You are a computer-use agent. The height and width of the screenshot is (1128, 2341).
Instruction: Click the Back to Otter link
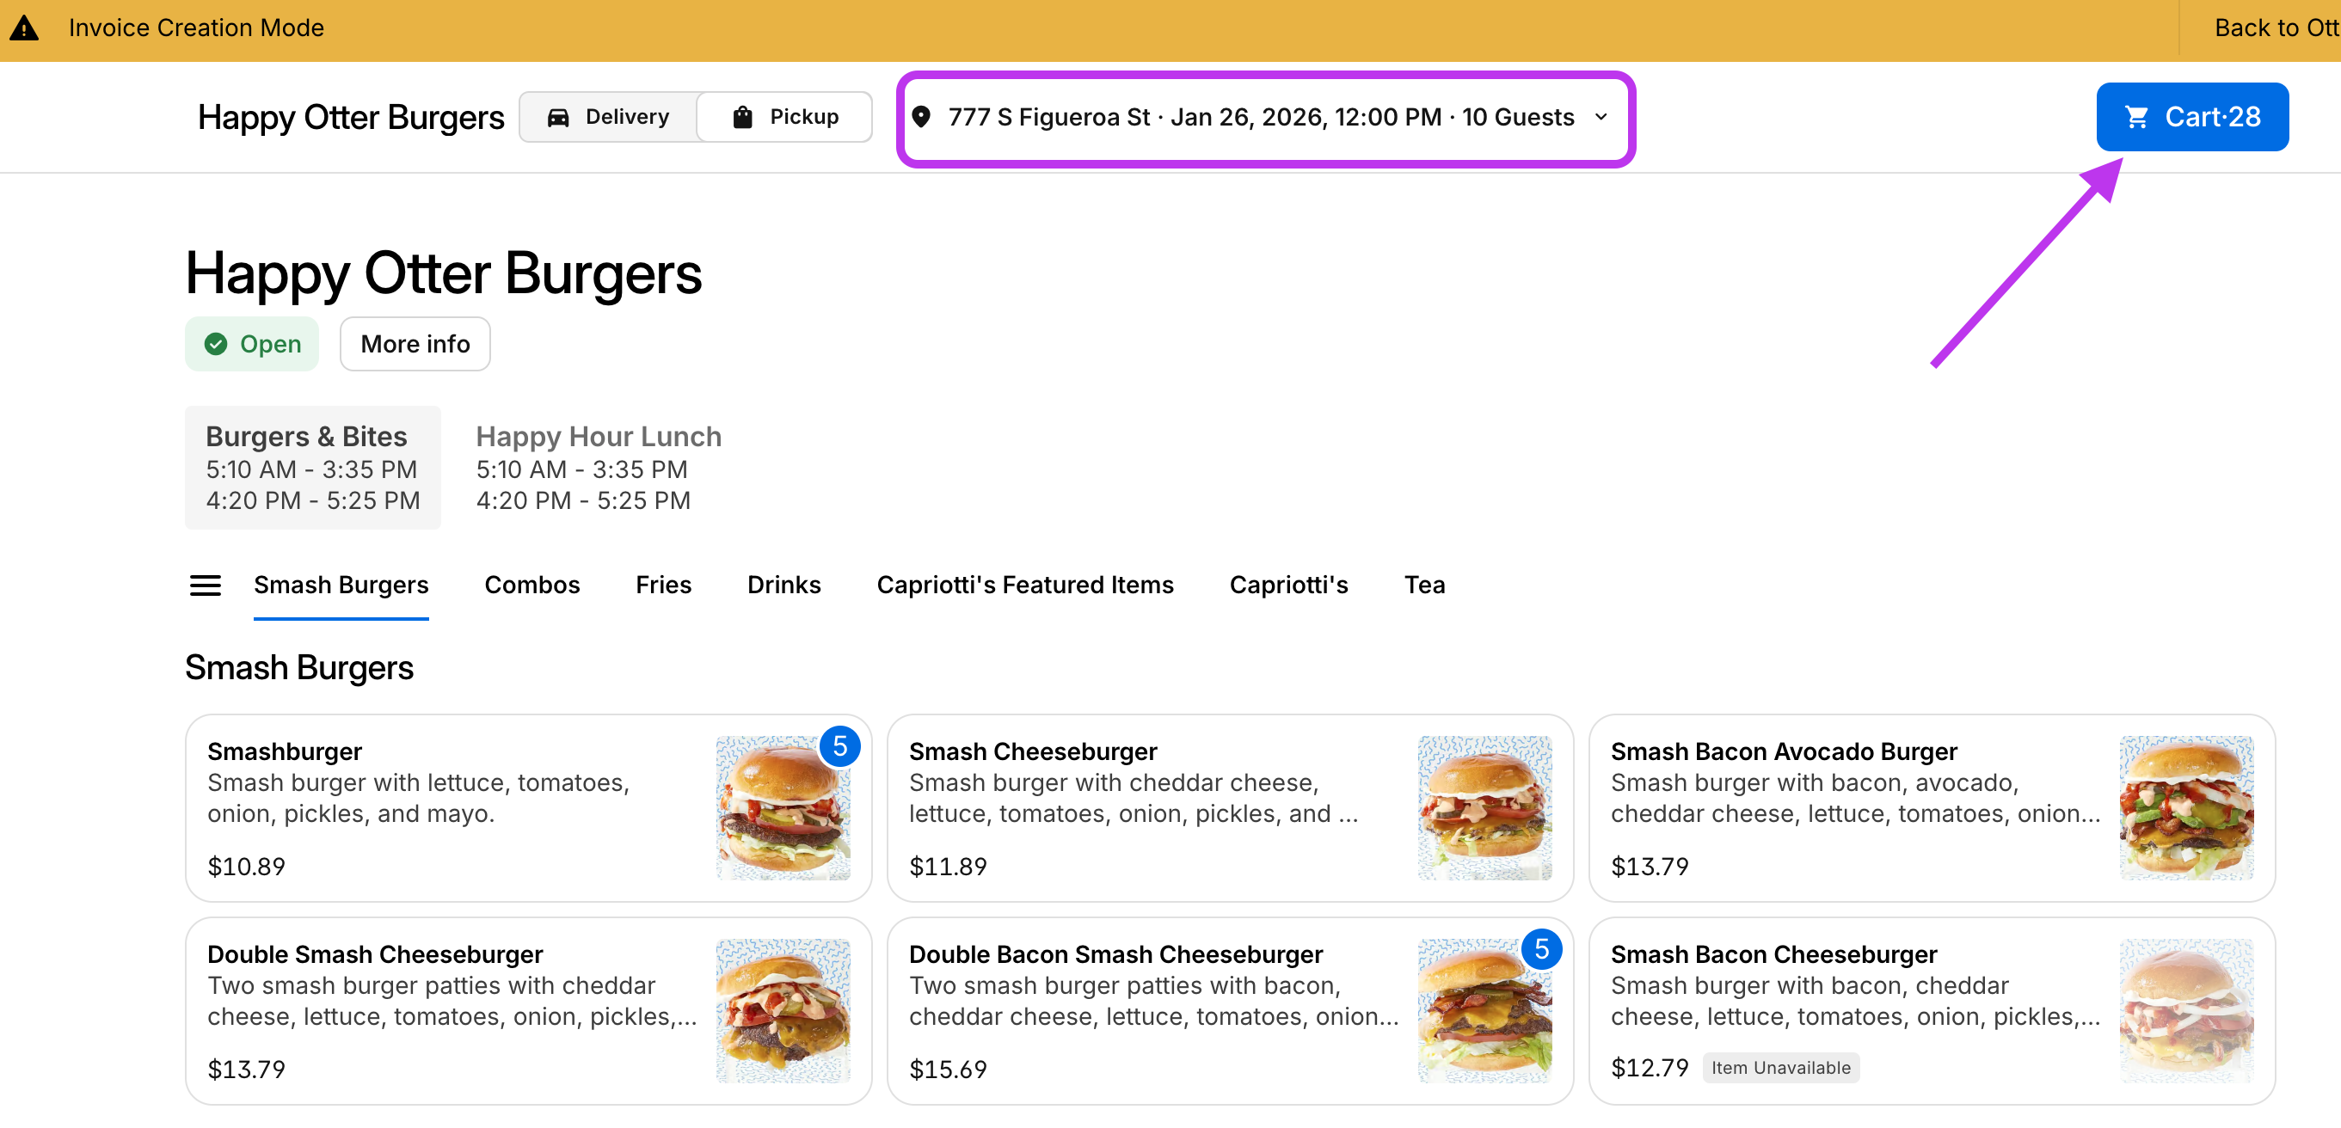tap(2275, 28)
